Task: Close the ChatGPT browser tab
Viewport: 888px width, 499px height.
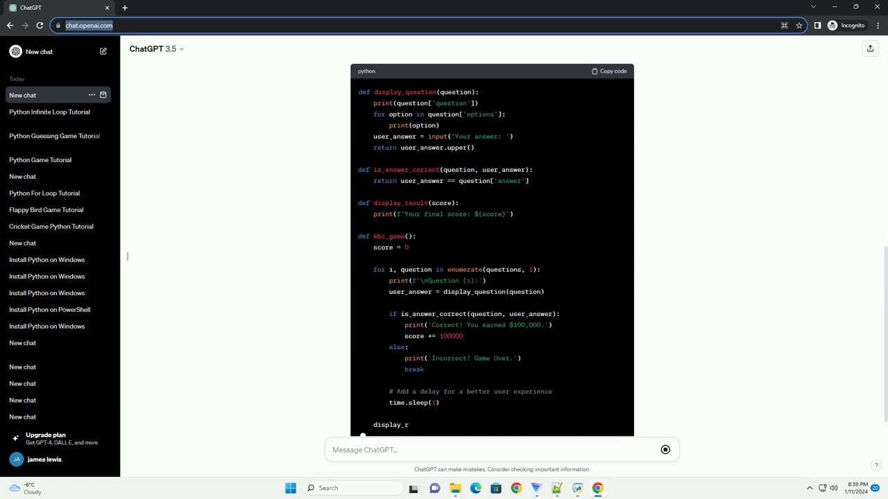Action: coord(107,8)
